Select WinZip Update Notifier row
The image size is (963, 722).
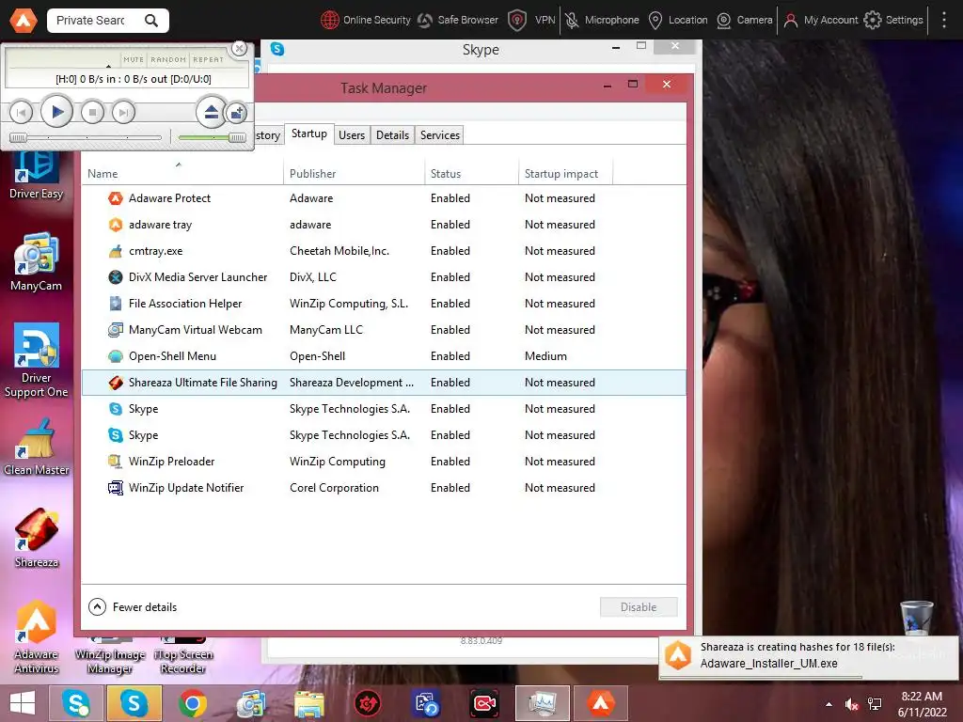point(384,488)
